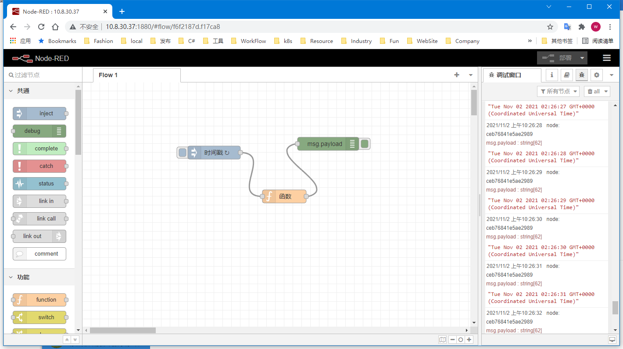Collapse the 共通 palette category
The height and width of the screenshot is (349, 623).
[11, 91]
